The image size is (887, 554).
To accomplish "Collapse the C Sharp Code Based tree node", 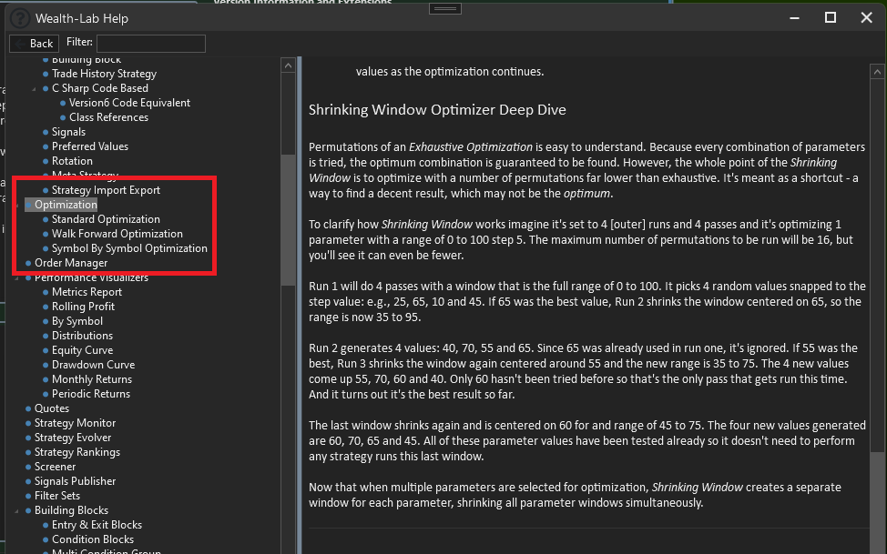I will coord(34,89).
